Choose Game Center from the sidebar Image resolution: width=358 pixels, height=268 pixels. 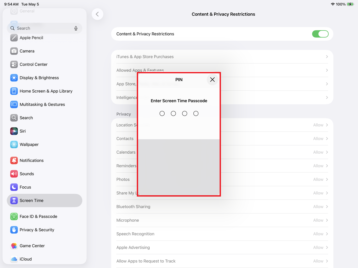[x=45, y=246]
